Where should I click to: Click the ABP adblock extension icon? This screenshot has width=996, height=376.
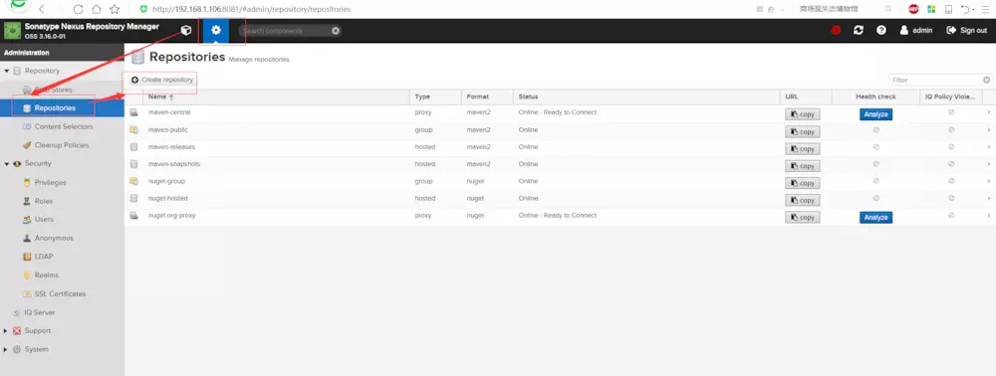click(913, 10)
